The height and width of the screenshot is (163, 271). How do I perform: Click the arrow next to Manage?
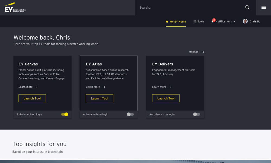pos(202,52)
